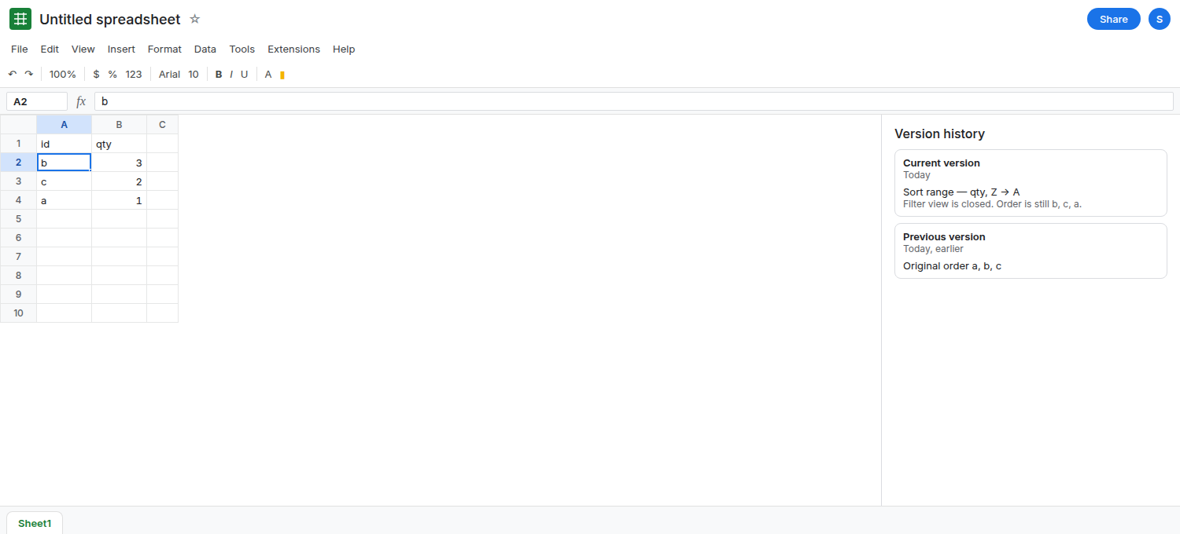
Task: Open the Extensions menu
Action: point(293,49)
